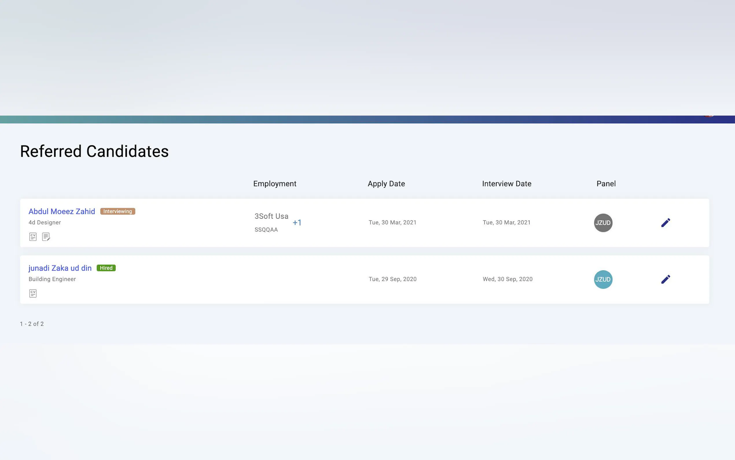Click the 4d Designer job title

[45, 223]
